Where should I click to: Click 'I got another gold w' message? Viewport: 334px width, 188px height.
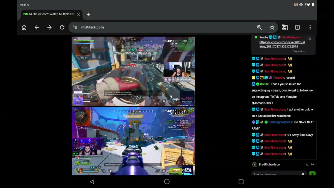[283, 113]
